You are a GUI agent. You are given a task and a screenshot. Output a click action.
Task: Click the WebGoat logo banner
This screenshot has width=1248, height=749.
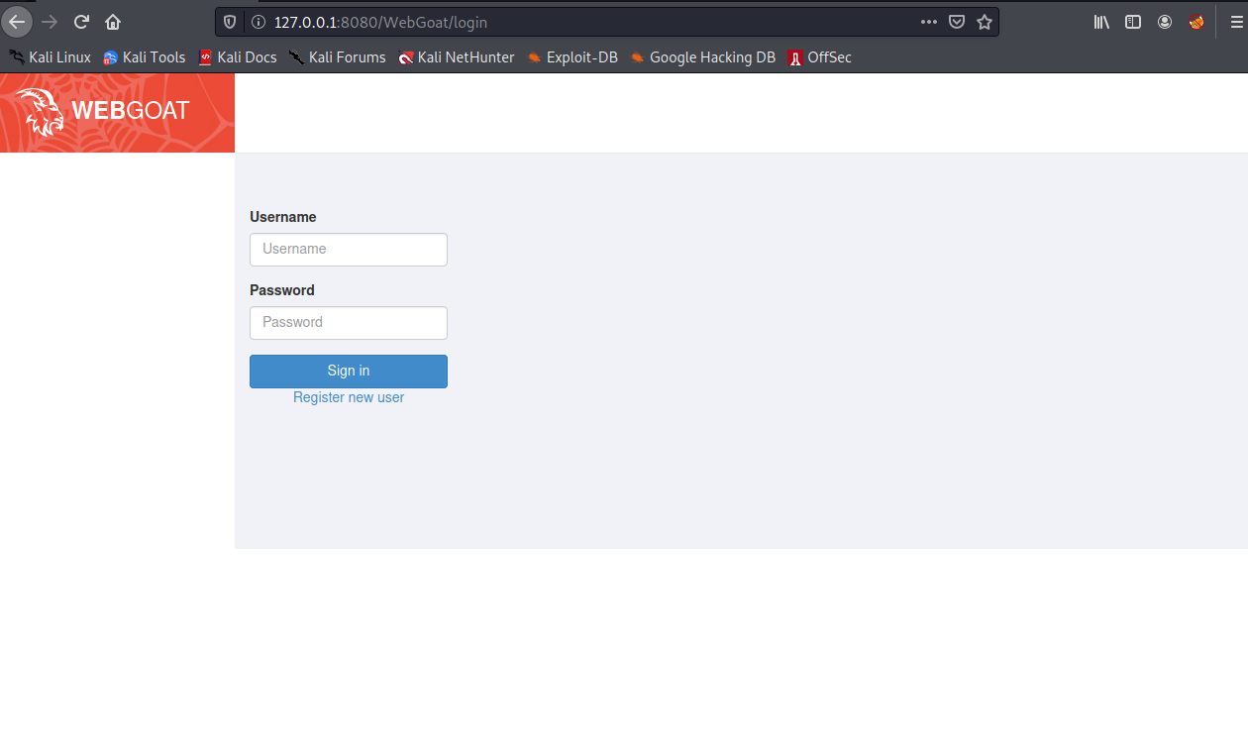pos(117,112)
